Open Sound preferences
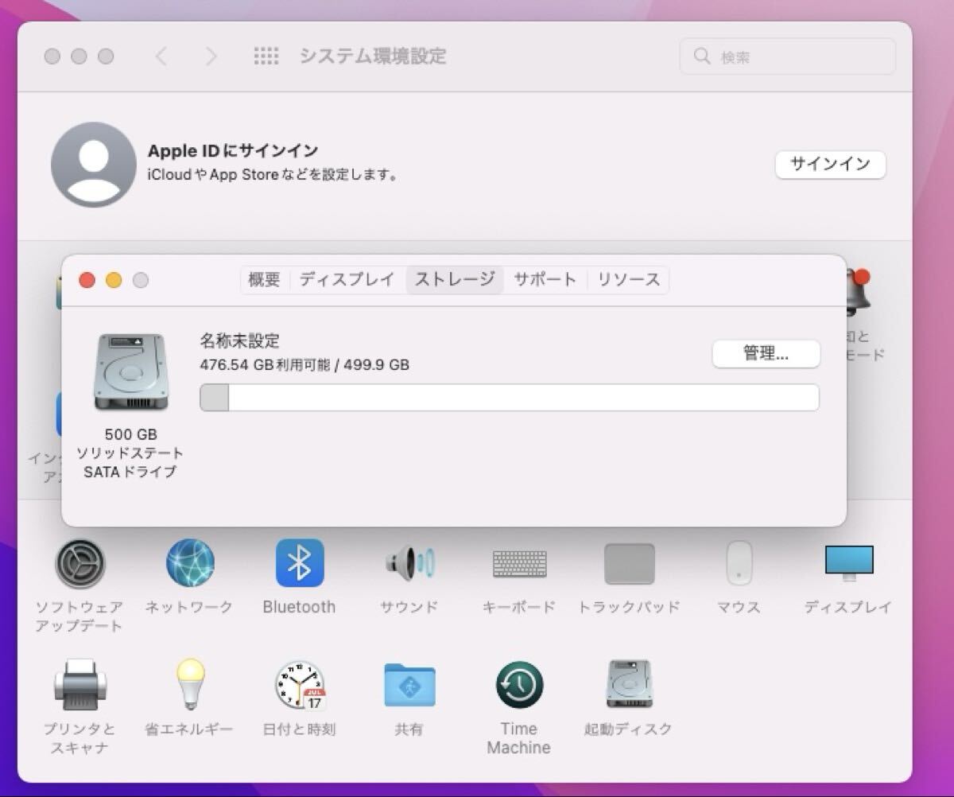Viewport: 954px width, 797px height. pos(409,564)
